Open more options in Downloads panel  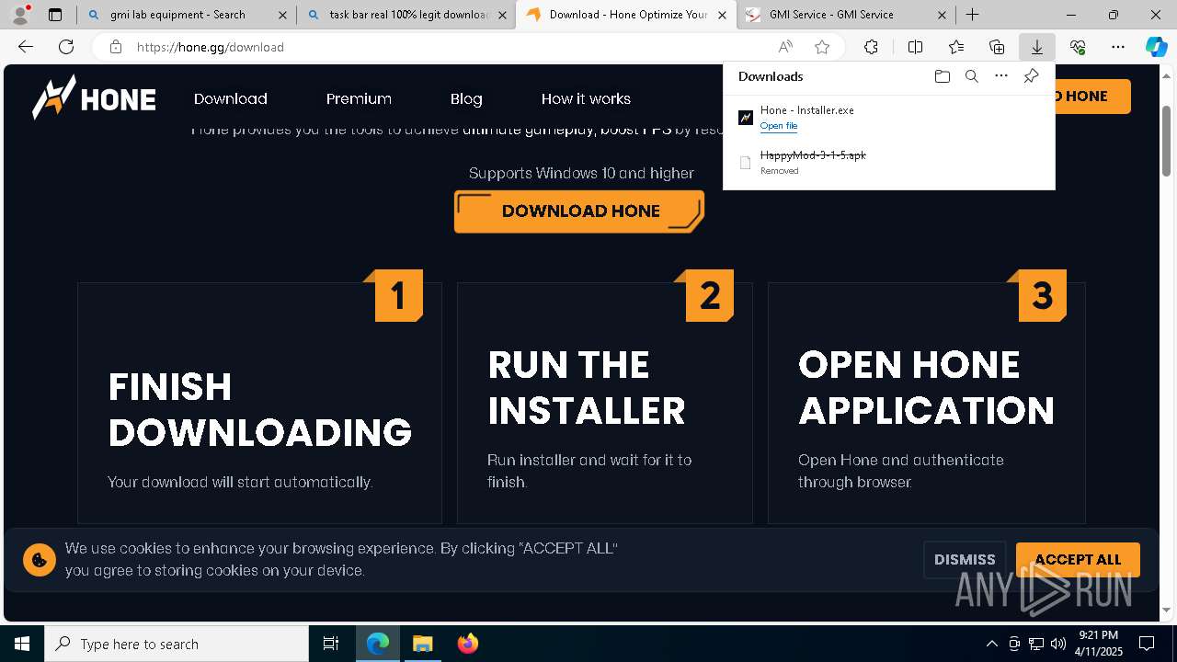coord(1001,76)
